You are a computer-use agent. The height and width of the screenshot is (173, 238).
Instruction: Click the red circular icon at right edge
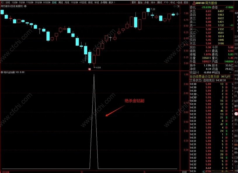pos(236,114)
